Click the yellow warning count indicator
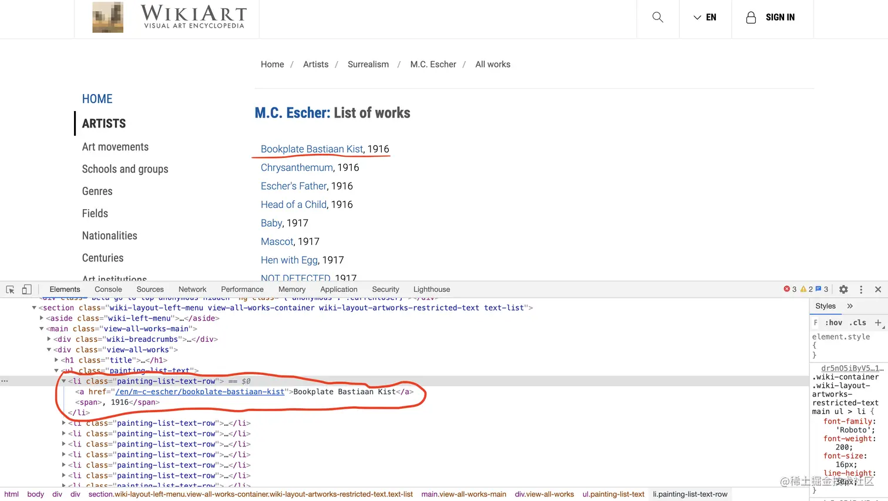The width and height of the screenshot is (888, 501). click(806, 289)
